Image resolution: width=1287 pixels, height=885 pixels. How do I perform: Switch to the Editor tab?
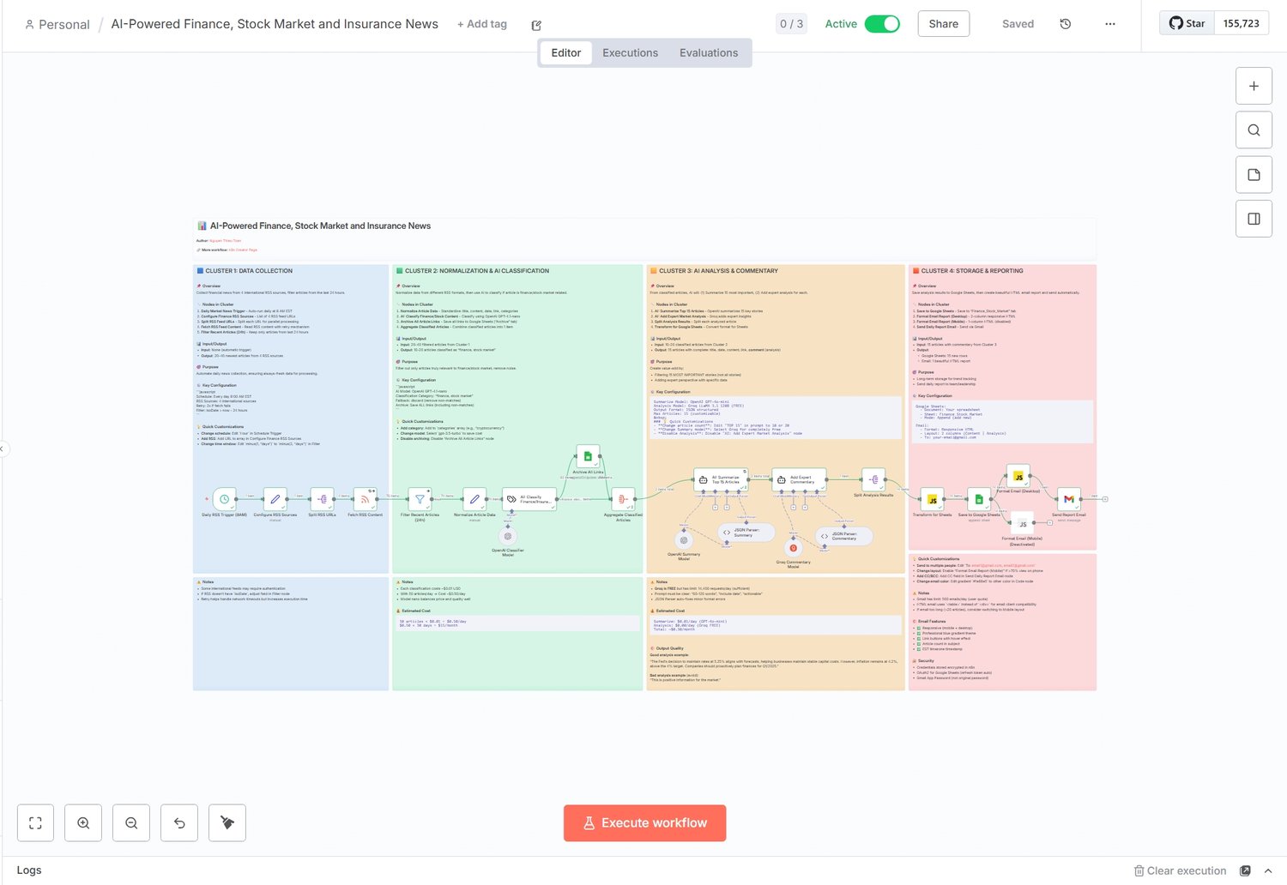566,53
